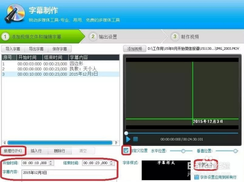The height and width of the screenshot is (182, 244).
Task: Click the video file path text
Action: pyautogui.click(x=193, y=48)
